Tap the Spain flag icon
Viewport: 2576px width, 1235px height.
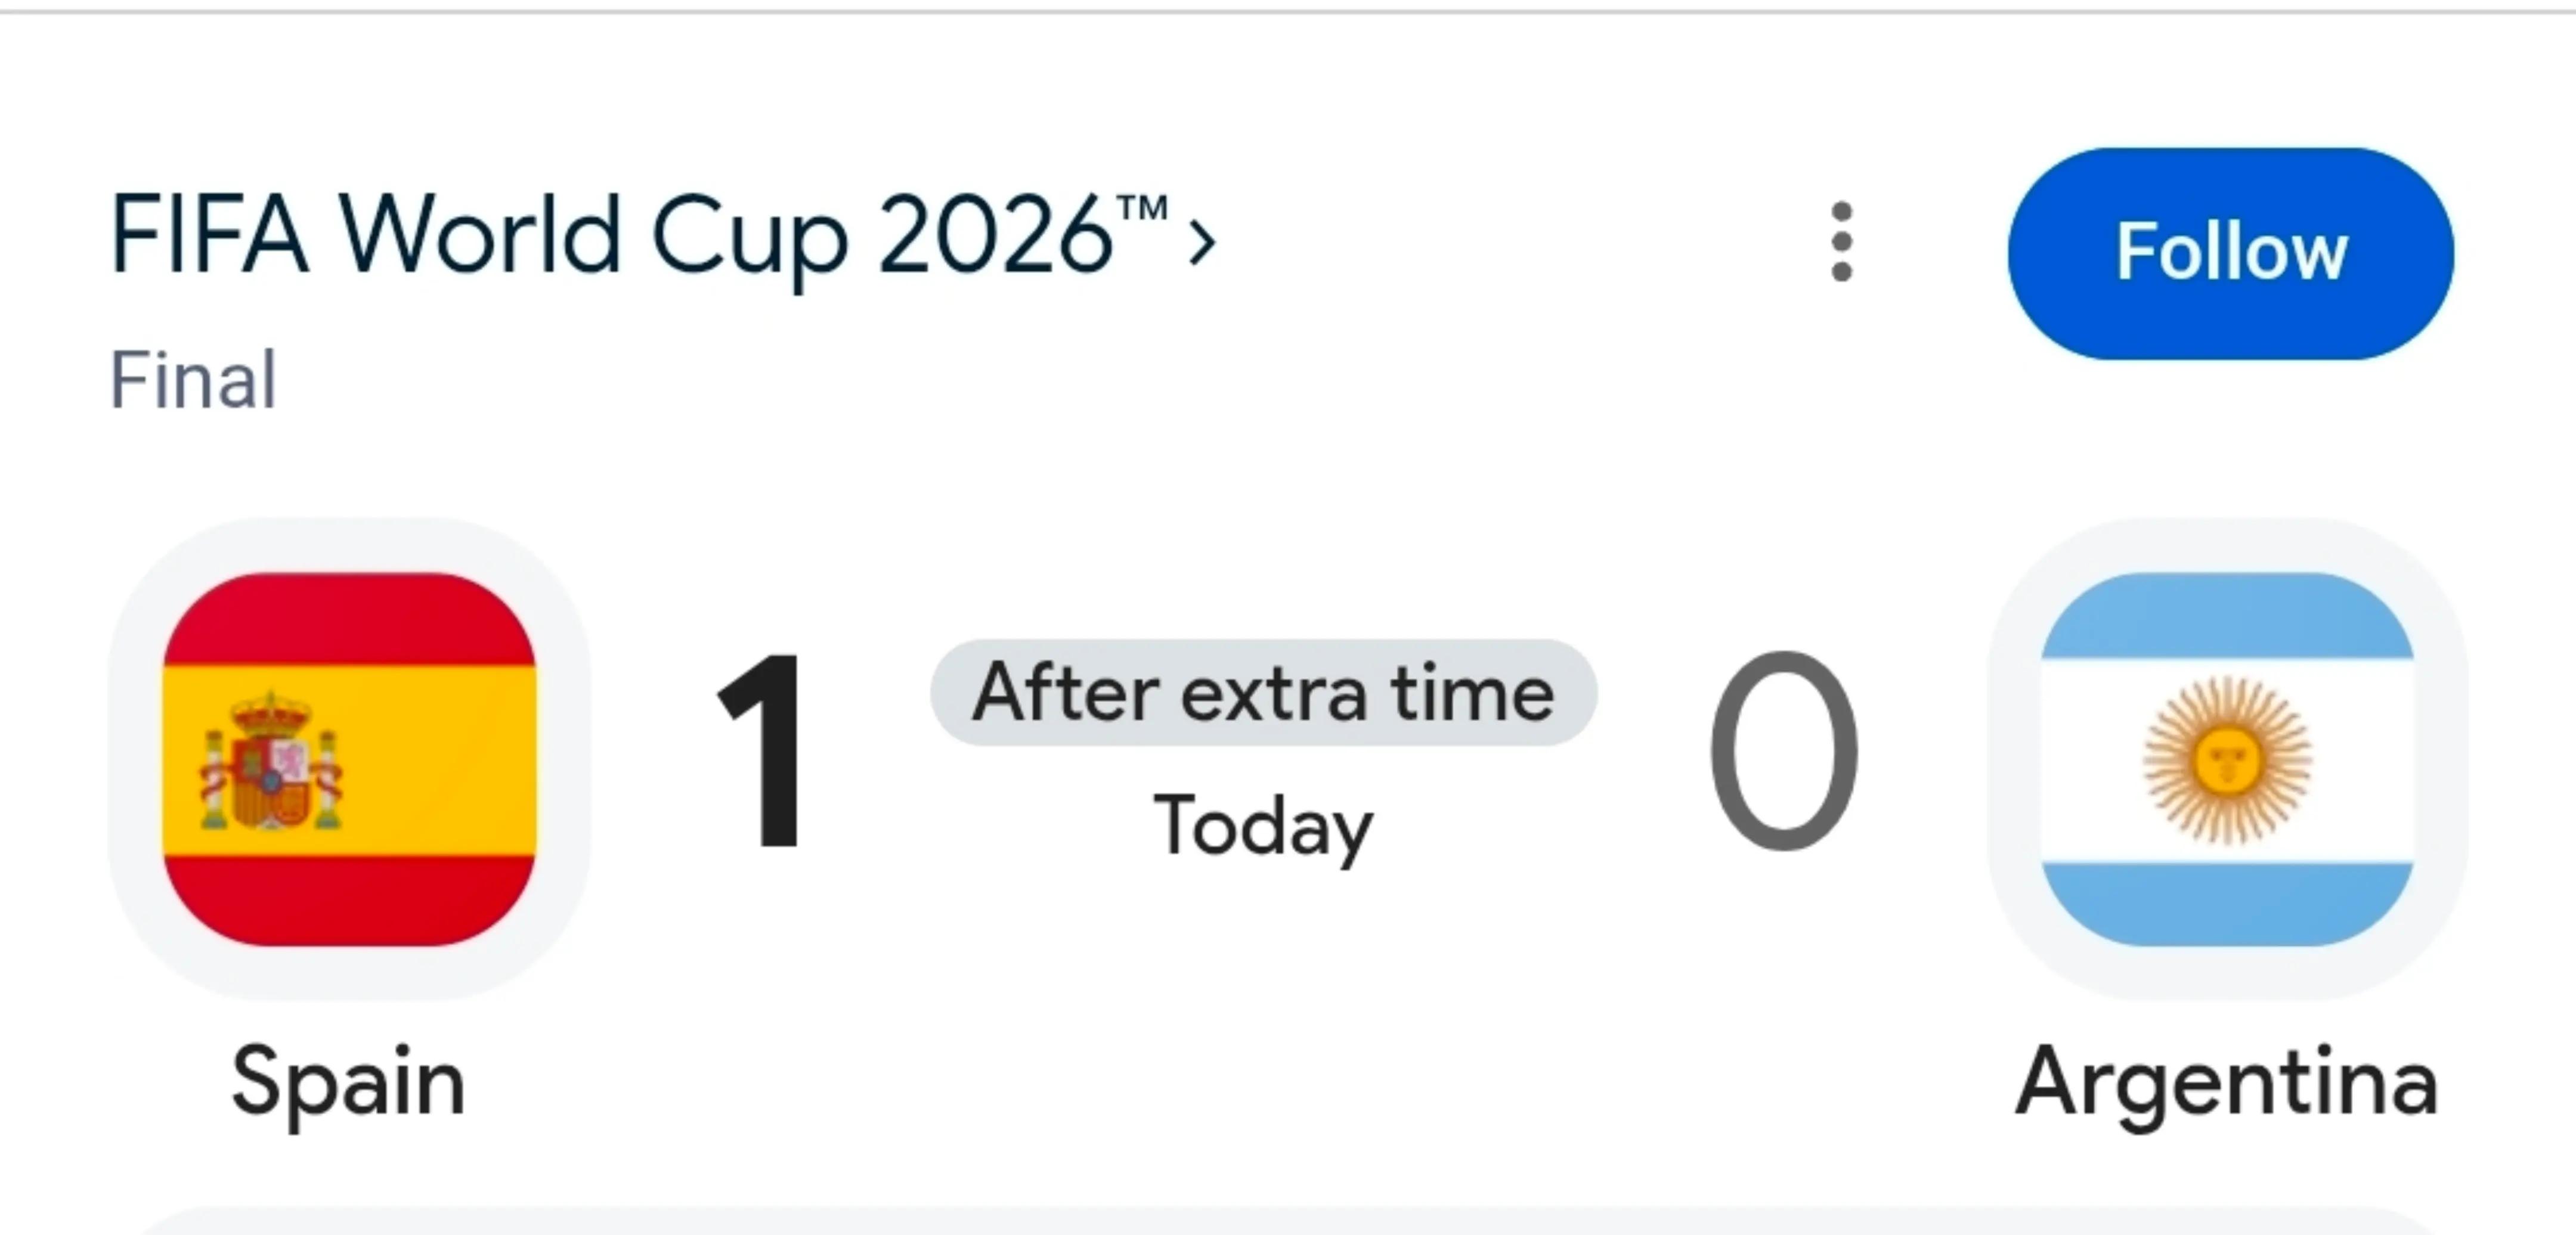click(349, 759)
